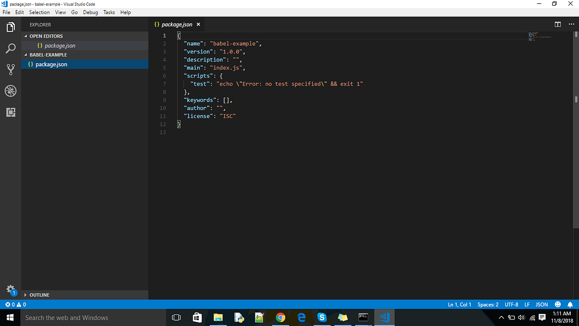The width and height of the screenshot is (579, 326).
Task: Open the Tasks menu
Action: 109,12
